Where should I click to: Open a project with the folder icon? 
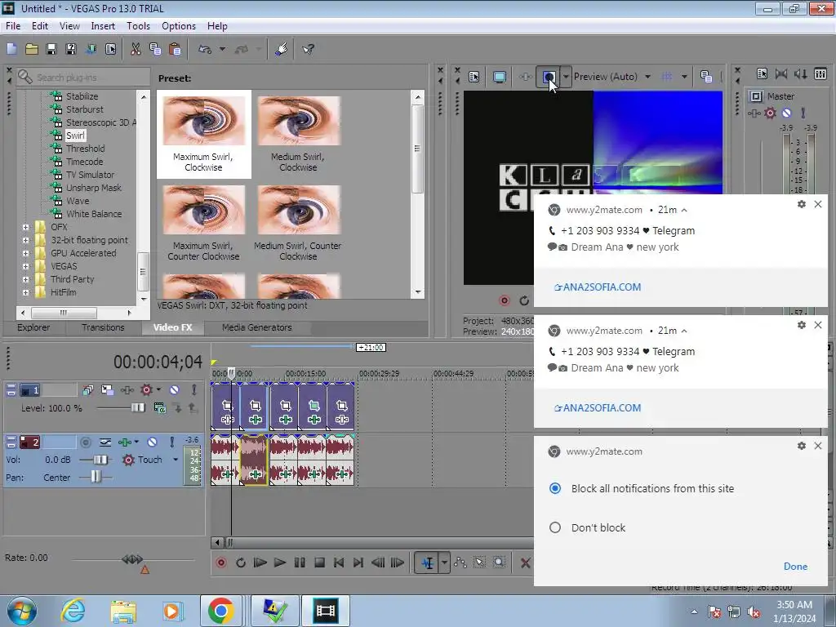pyautogui.click(x=32, y=50)
